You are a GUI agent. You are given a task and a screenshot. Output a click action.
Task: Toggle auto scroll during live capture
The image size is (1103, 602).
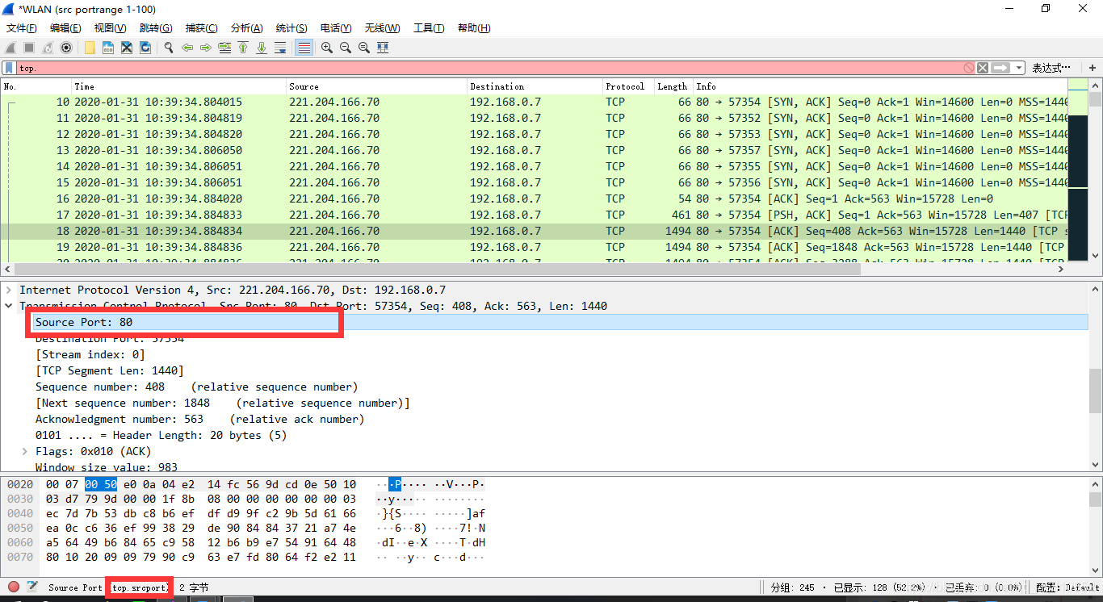point(280,48)
